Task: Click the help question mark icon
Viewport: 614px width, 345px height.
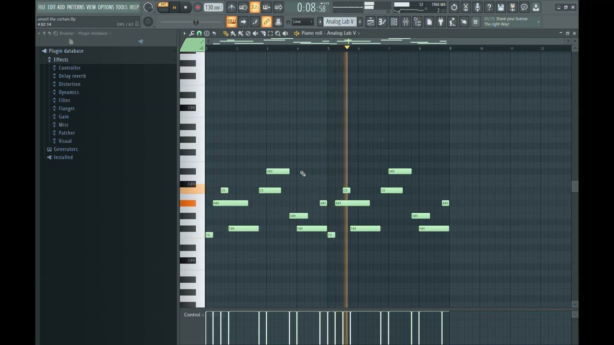Action: tap(489, 7)
